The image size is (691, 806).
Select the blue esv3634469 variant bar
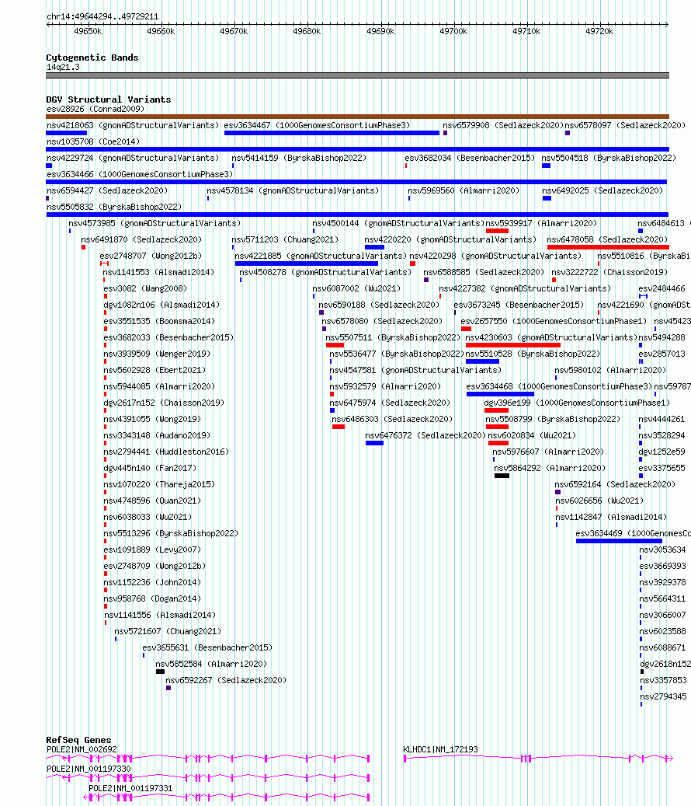point(619,541)
